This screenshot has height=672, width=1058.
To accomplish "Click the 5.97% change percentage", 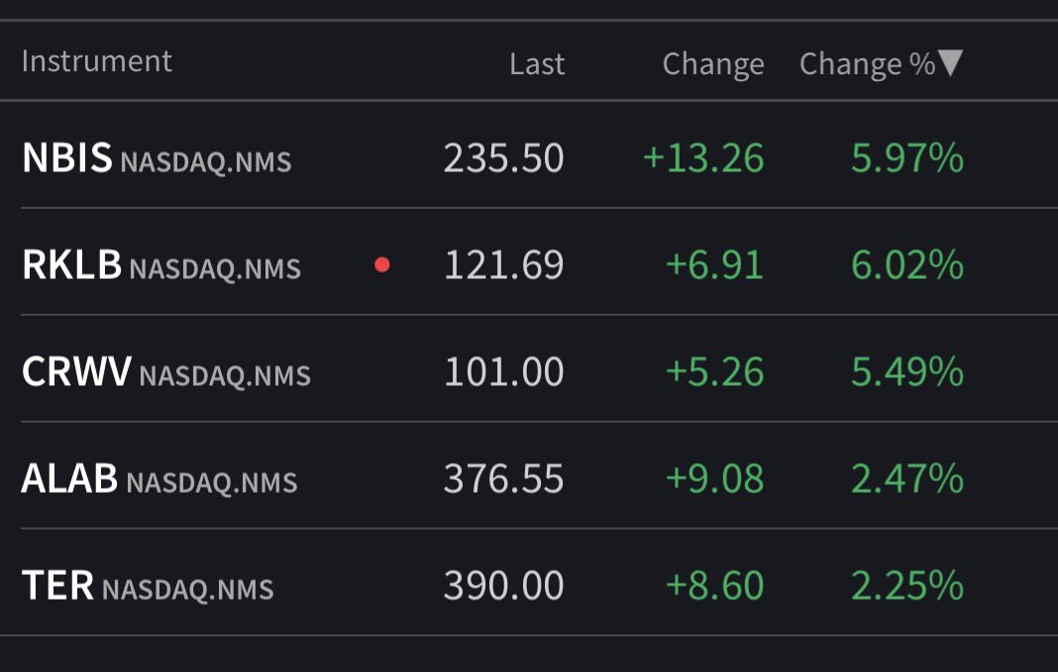I will [x=906, y=158].
